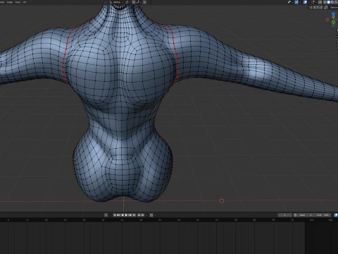The image size is (338, 254).
Task: Switch to rendered viewport shading
Action: [336, 2]
